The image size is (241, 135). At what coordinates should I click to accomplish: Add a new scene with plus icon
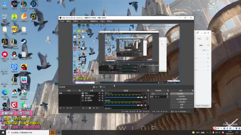tap(60, 108)
